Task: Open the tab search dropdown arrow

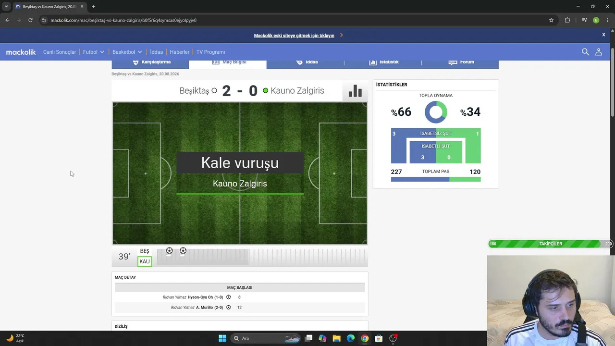Action: pyautogui.click(x=6, y=7)
